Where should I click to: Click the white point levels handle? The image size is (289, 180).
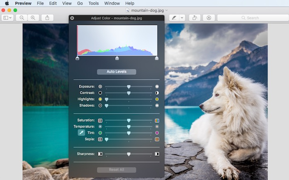point(157,58)
